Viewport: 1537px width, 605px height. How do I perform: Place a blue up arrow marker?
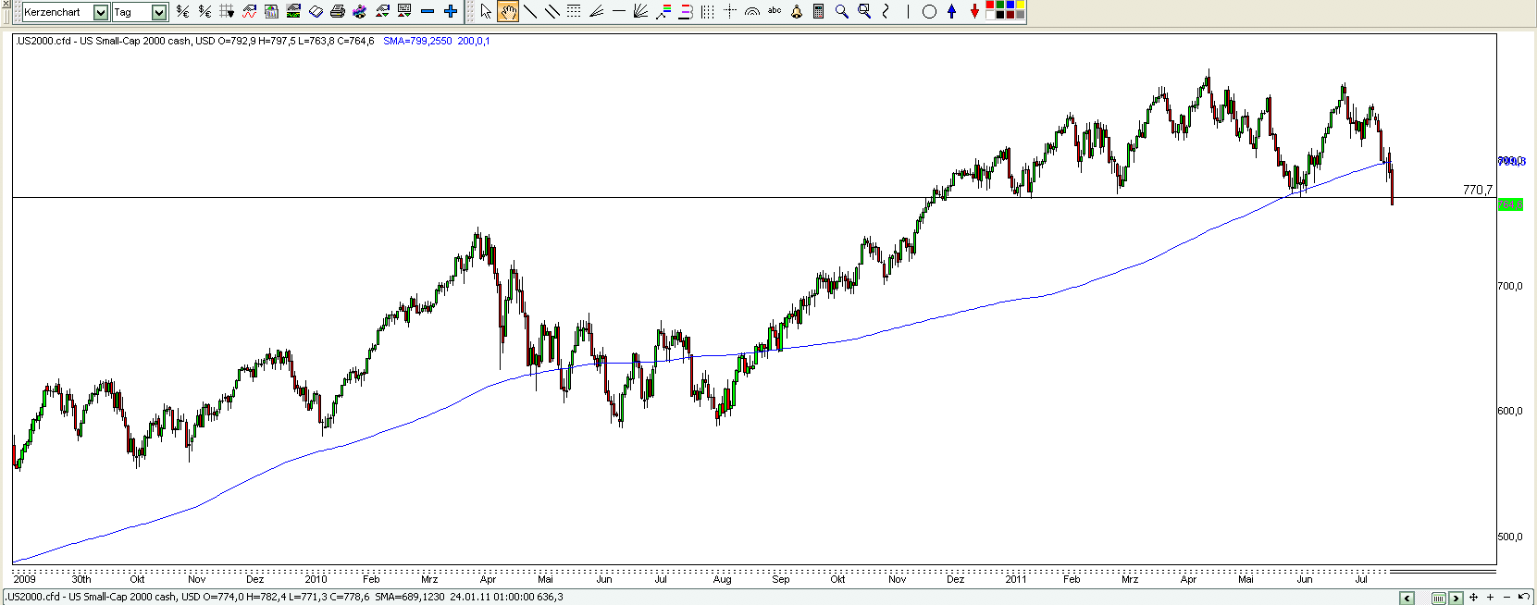[x=951, y=12]
